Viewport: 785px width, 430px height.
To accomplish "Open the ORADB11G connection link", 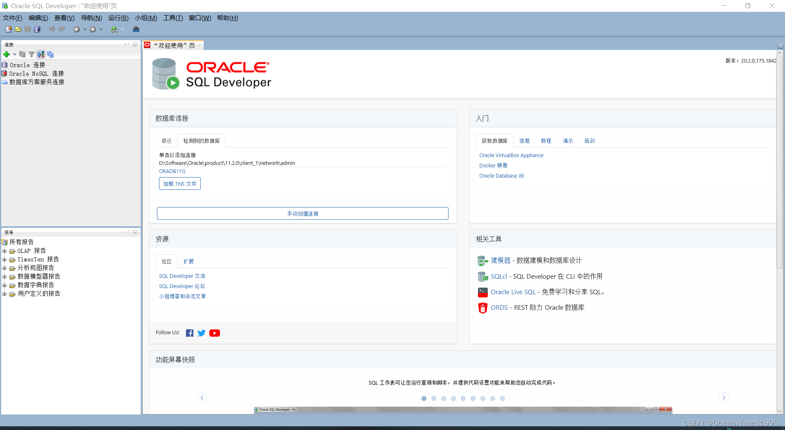I will [172, 171].
